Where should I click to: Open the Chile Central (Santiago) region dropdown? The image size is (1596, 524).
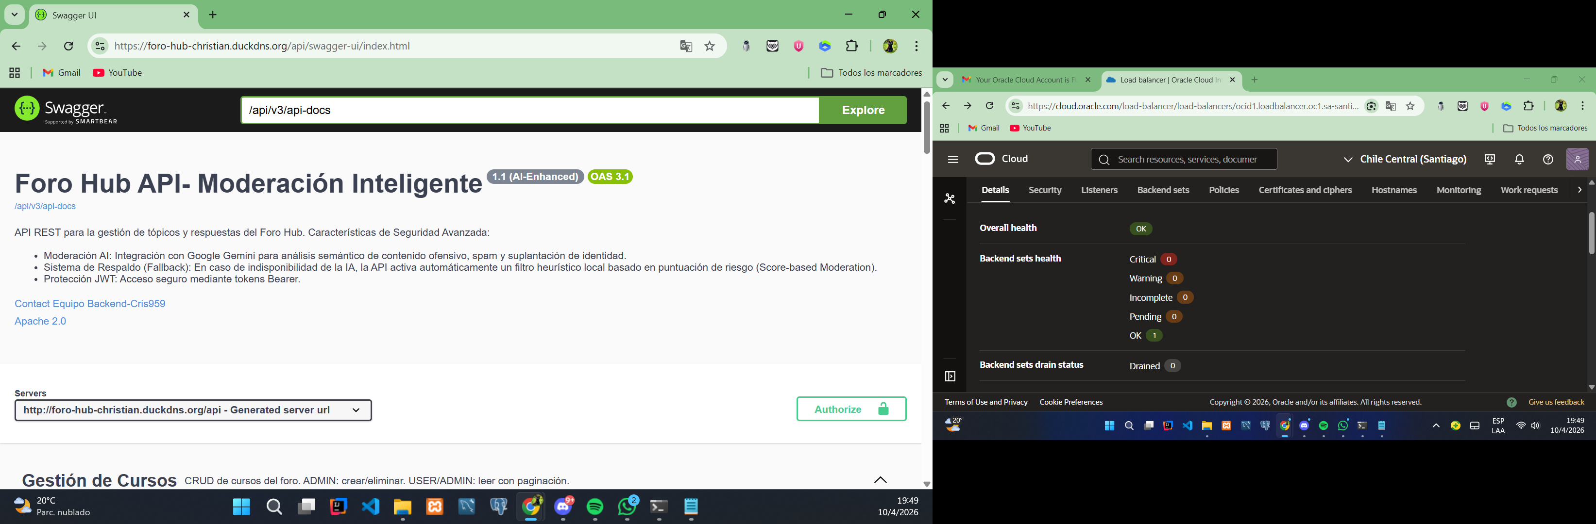[x=1404, y=160]
